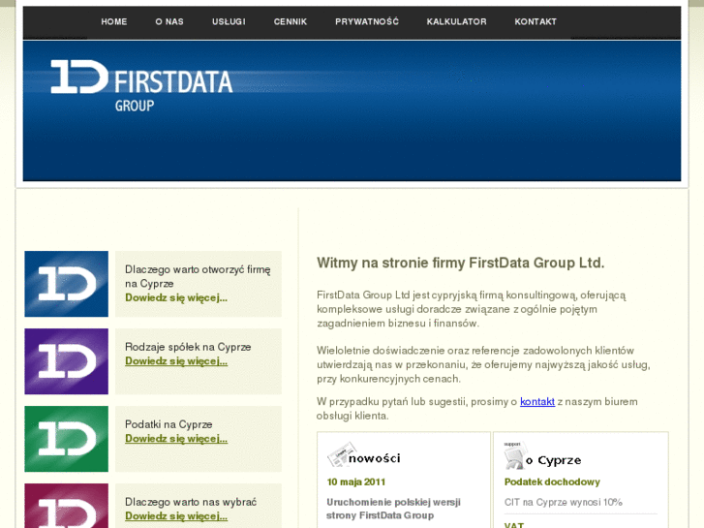Open the USŁUGI navigation item
Image resolution: width=704 pixels, height=528 pixels.
pyautogui.click(x=229, y=21)
